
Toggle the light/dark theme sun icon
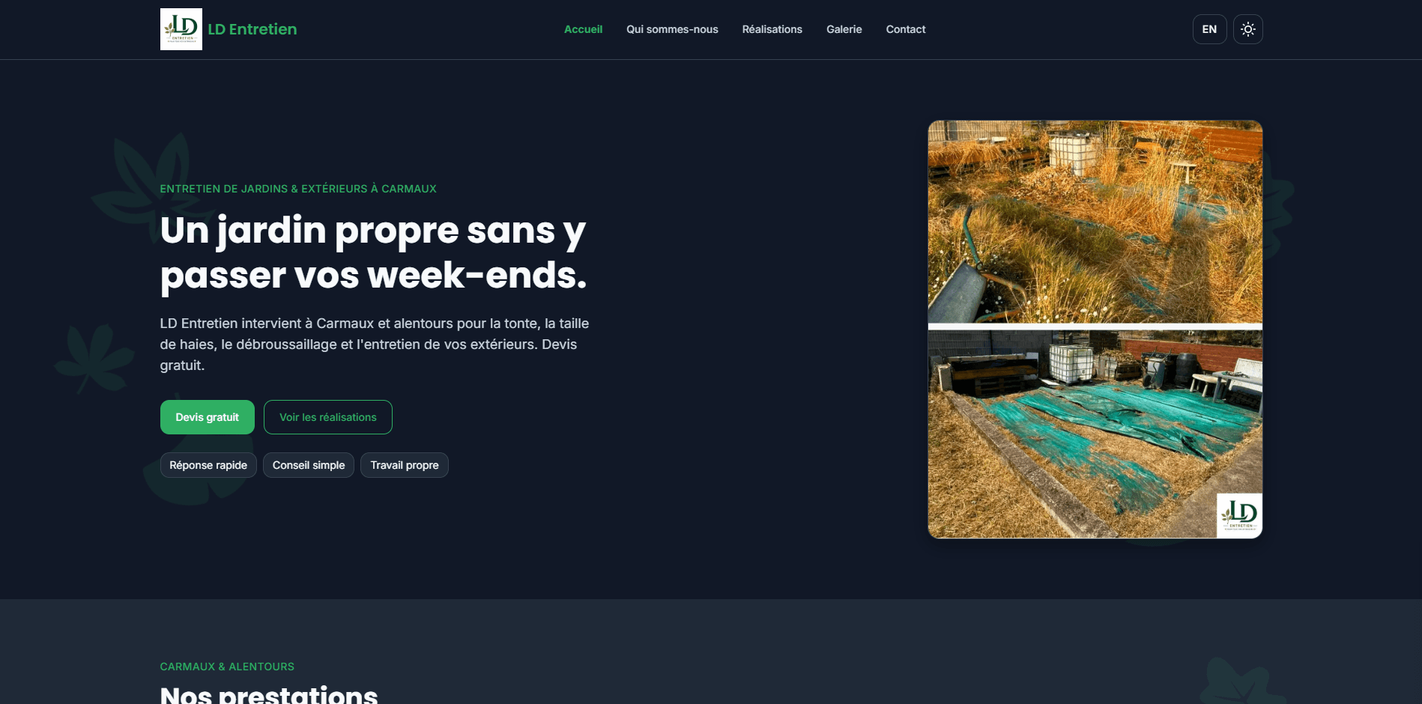point(1247,29)
